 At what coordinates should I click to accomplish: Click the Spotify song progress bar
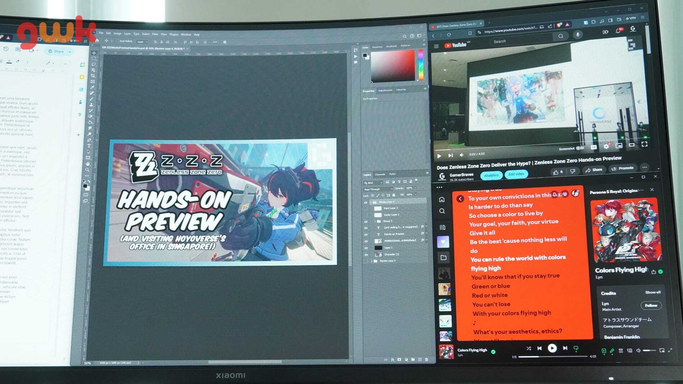(553, 356)
